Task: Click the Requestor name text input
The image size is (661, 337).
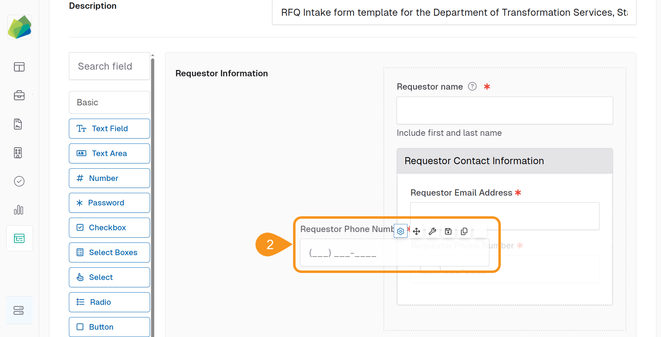Action: click(x=504, y=111)
